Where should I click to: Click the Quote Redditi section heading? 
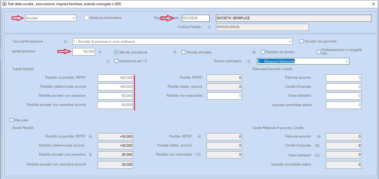[x=23, y=128]
